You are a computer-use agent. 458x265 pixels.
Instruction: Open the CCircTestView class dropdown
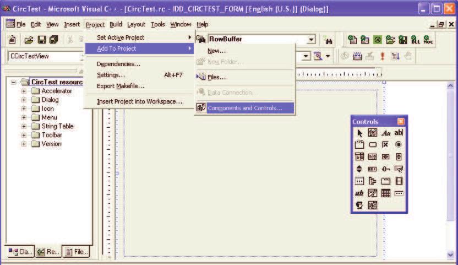pos(82,56)
